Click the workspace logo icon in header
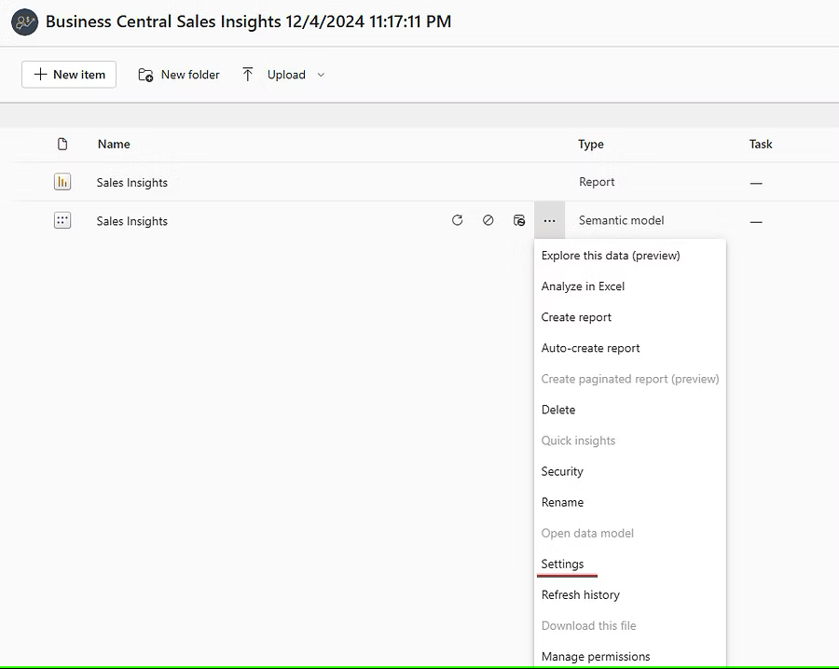839x669 pixels. click(x=25, y=21)
